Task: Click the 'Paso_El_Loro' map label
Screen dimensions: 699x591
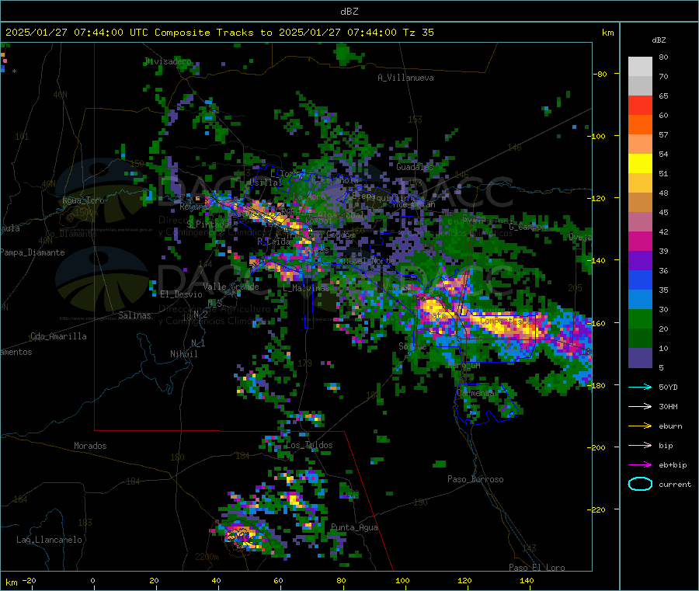Action: [537, 568]
